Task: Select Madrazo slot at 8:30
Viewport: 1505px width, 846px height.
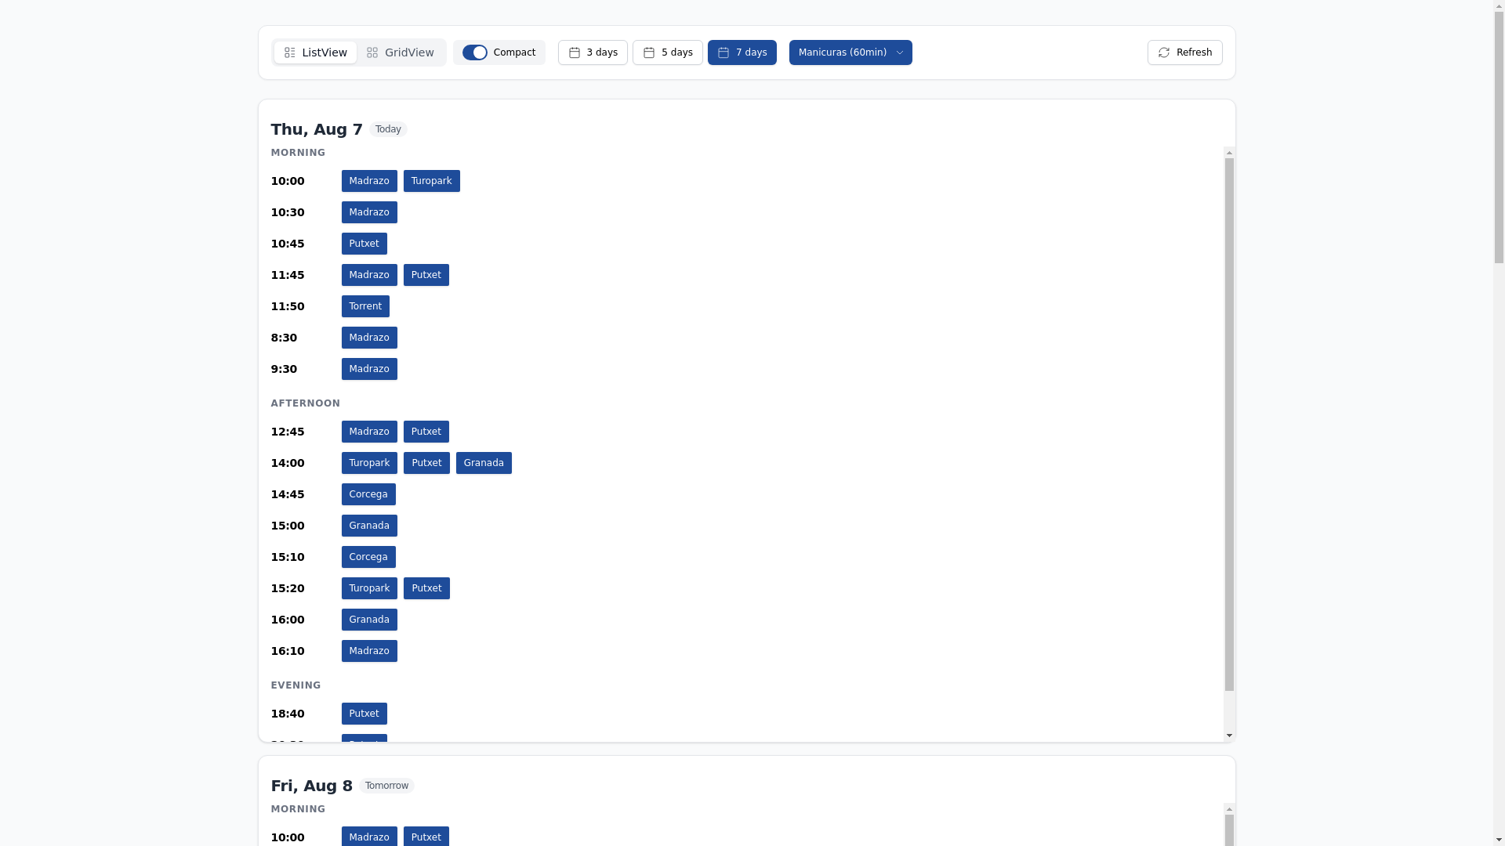Action: tap(369, 338)
